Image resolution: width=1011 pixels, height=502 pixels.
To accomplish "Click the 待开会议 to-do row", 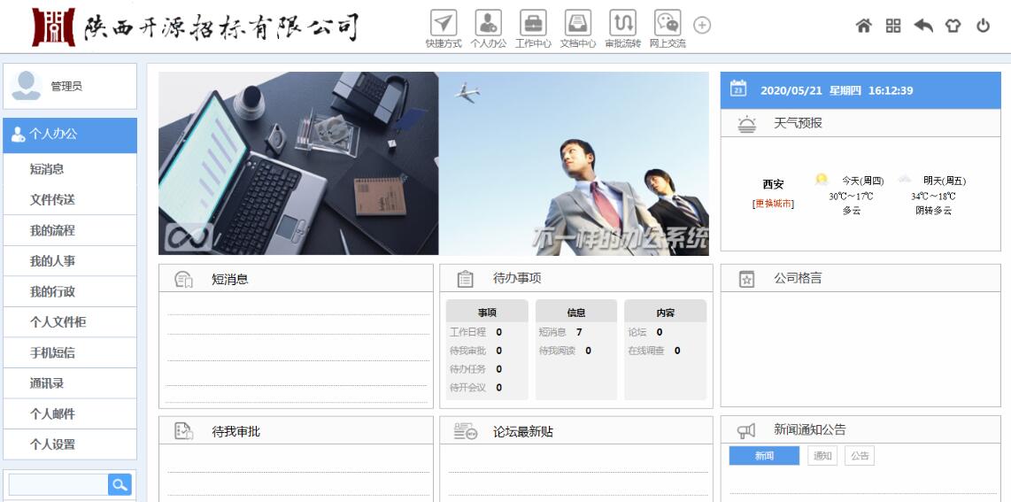I will click(476, 387).
